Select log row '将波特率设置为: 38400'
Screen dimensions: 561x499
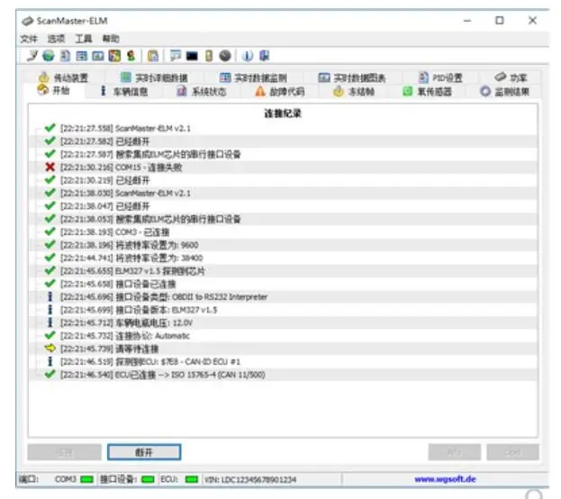pyautogui.click(x=283, y=258)
